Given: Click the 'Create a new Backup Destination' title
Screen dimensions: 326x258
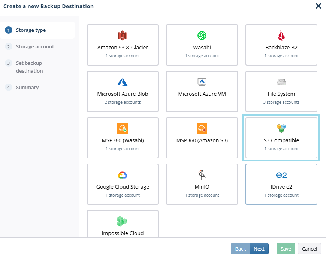Looking at the screenshot, I should point(48,6).
